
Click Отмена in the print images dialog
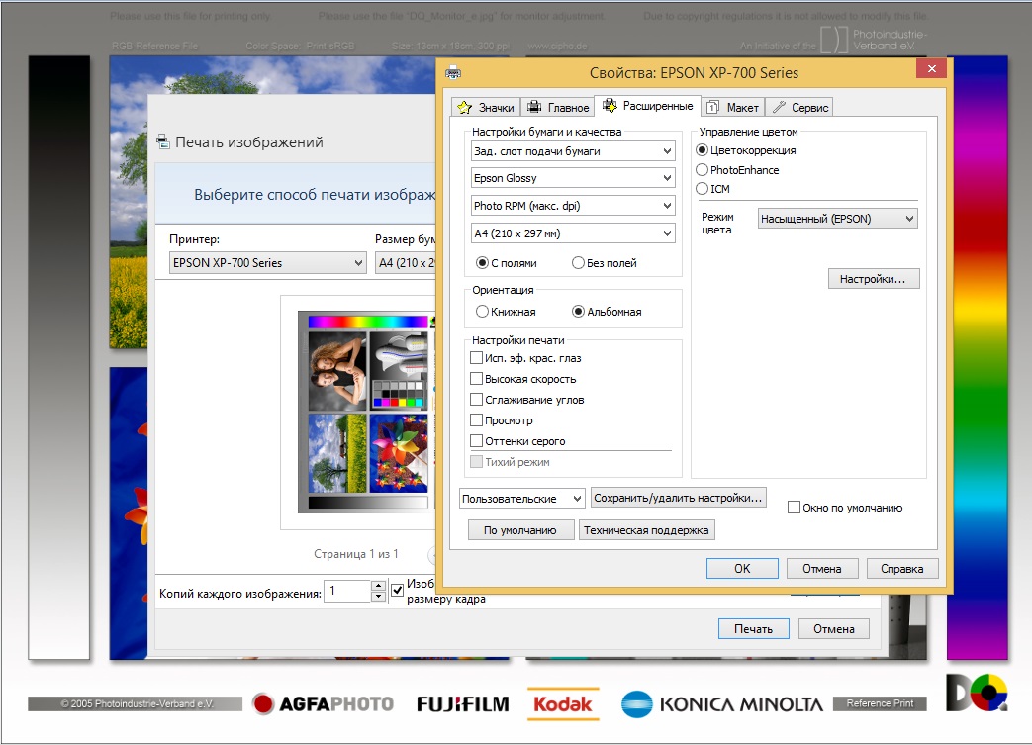834,629
